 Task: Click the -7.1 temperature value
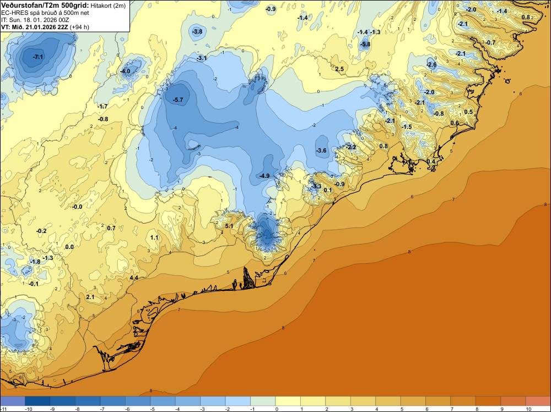[38, 57]
